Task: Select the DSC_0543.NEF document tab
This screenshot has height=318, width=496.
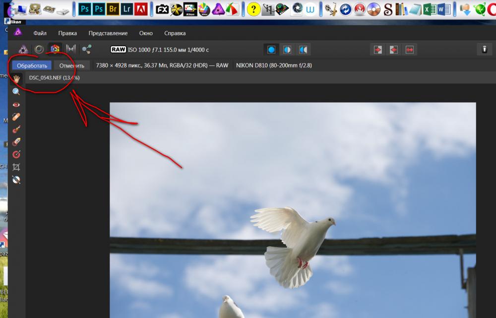Action: coord(55,78)
